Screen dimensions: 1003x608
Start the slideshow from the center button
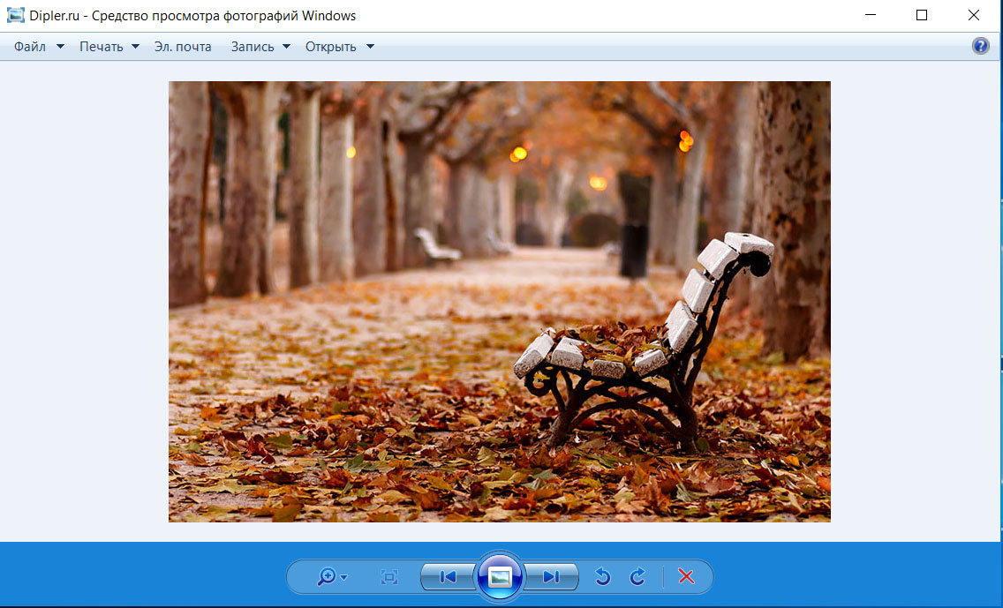click(500, 576)
